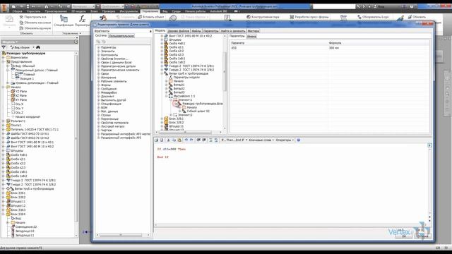Select Параметры модели in the dialog model tree
Viewport: 452px width, 254px height.
[x=186, y=77]
